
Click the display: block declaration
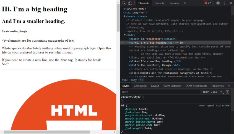[136, 109]
